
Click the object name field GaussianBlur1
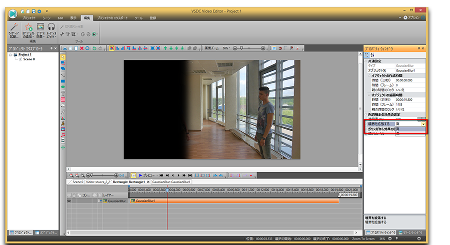click(x=410, y=70)
